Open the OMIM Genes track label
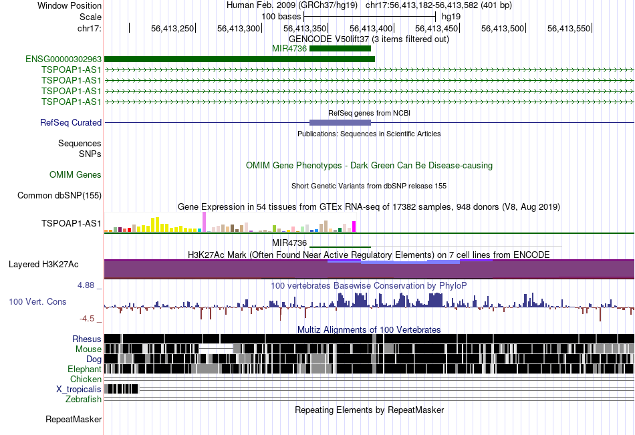635x435 pixels. coord(76,174)
